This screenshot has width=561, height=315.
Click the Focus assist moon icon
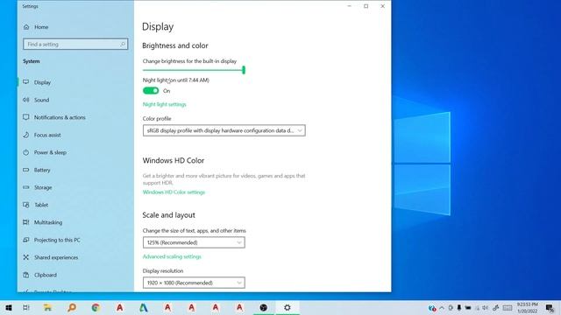coord(26,135)
